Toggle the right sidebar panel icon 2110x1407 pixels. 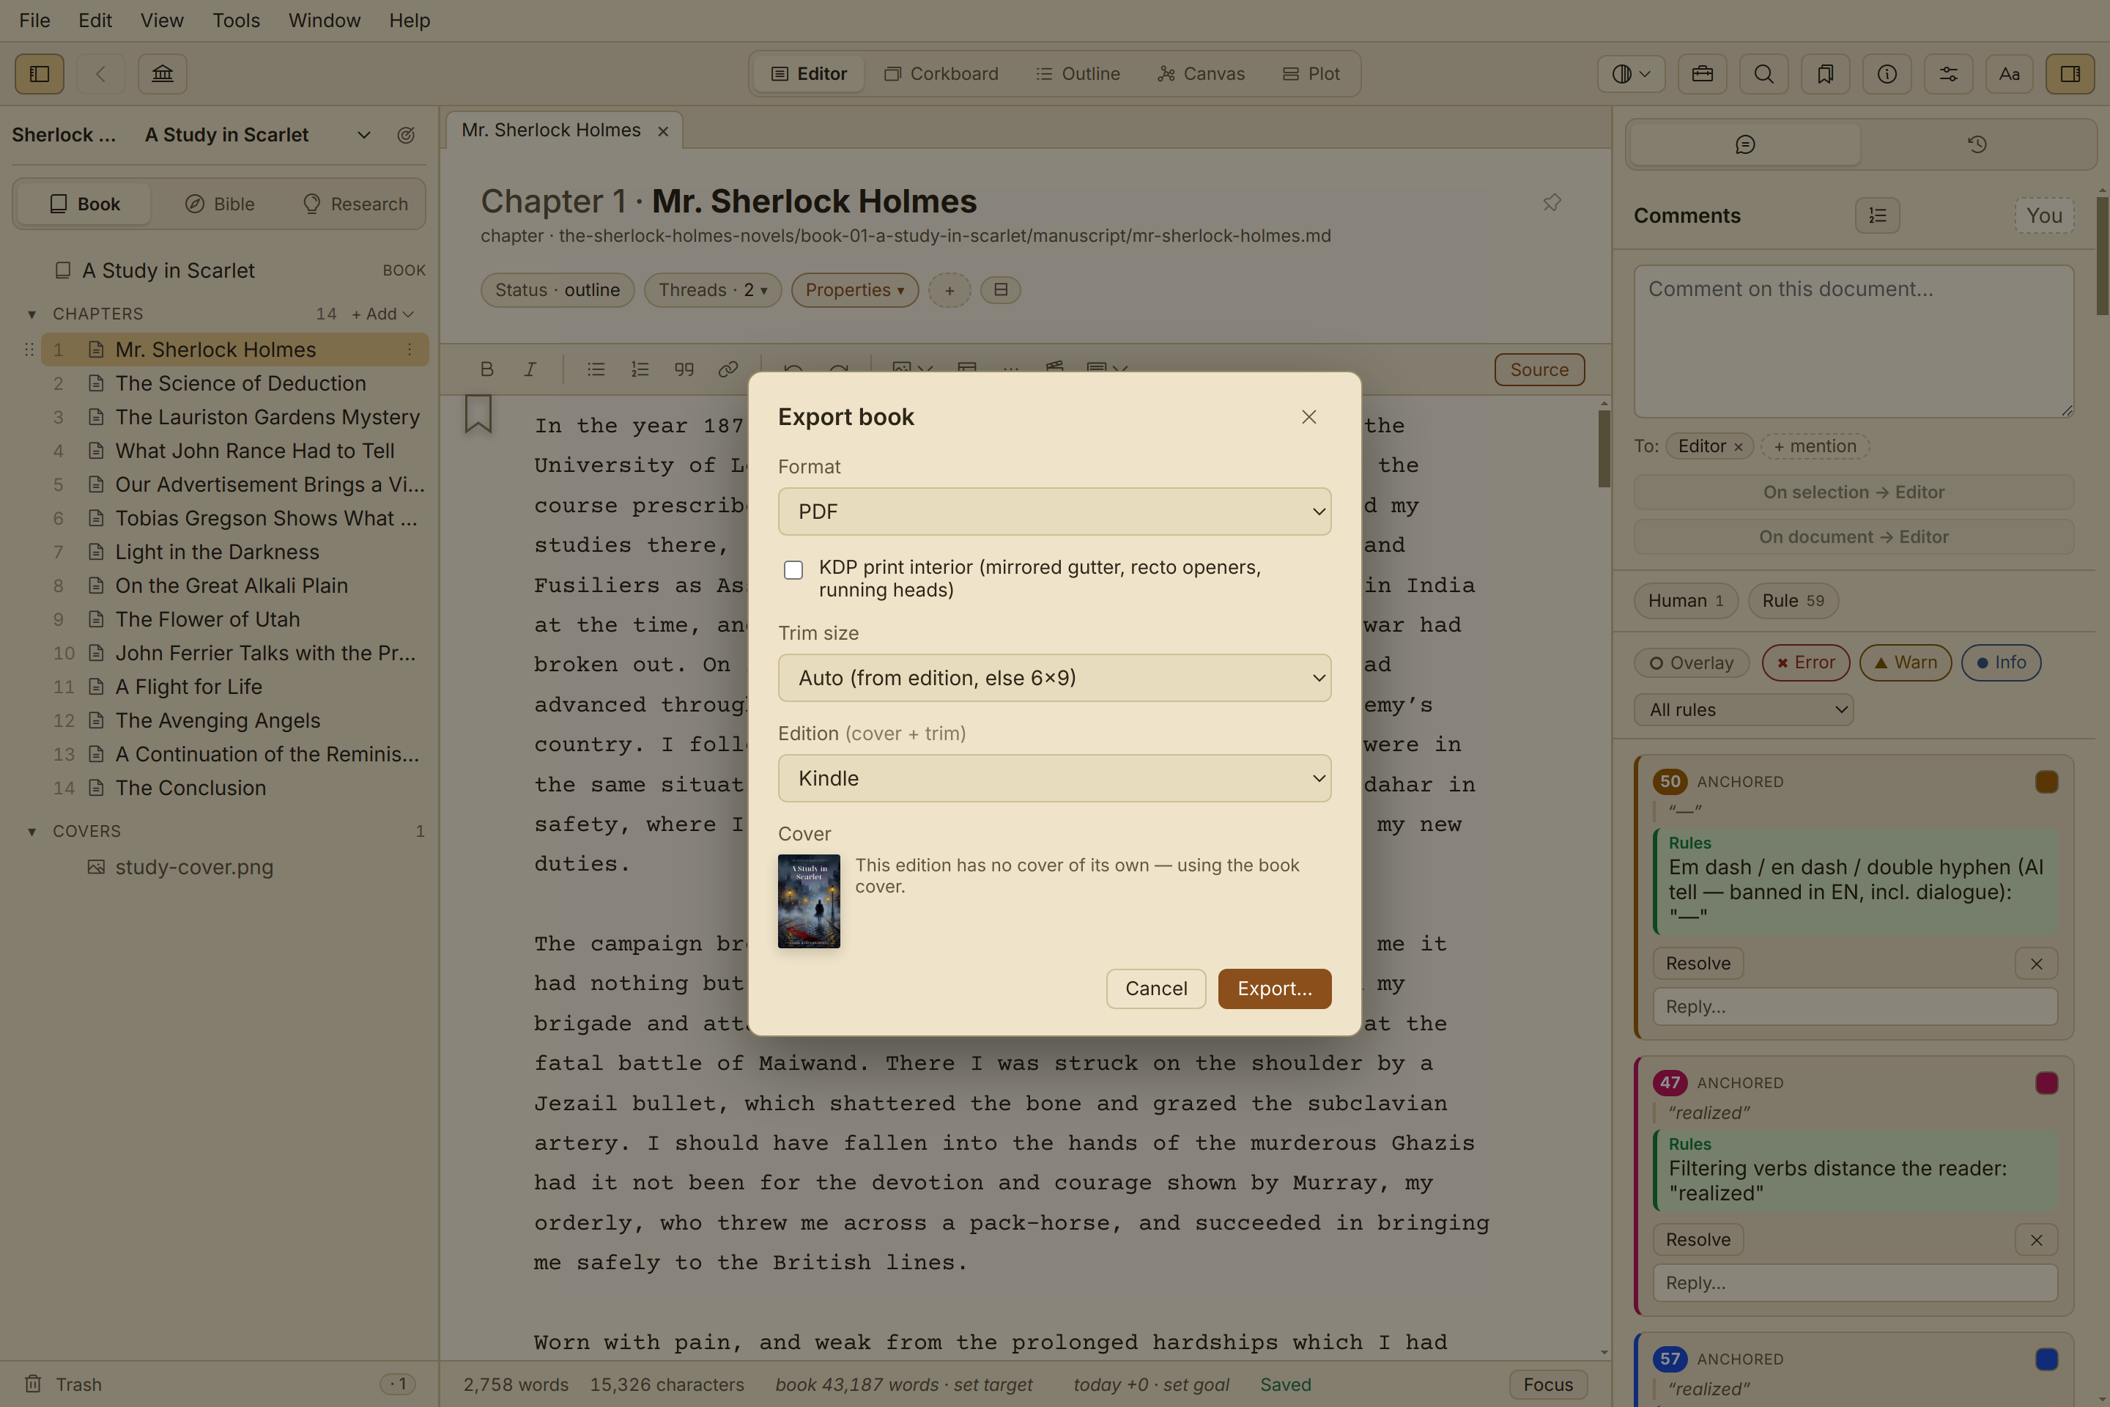[x=2070, y=73]
